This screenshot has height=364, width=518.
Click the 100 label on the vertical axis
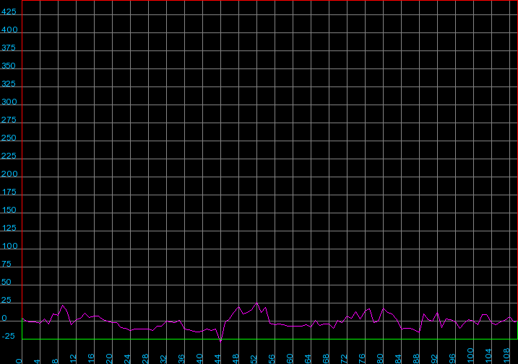point(9,246)
